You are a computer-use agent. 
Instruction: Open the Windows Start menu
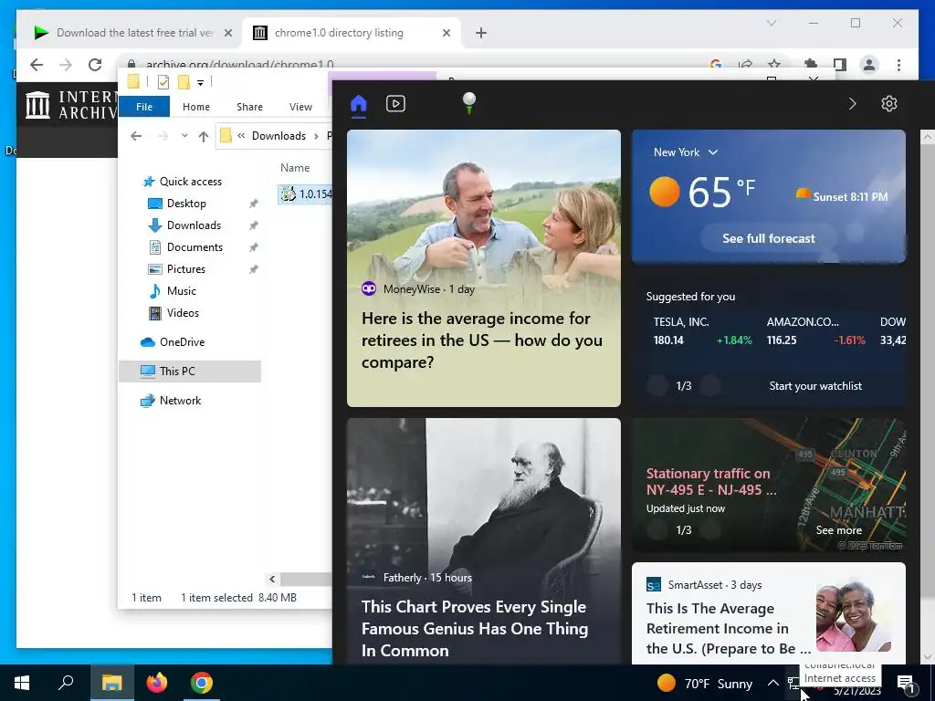click(x=22, y=683)
